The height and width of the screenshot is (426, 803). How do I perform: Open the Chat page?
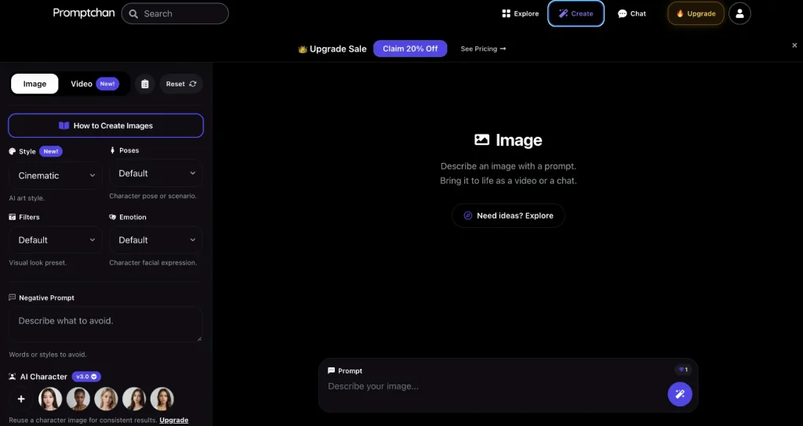(x=631, y=14)
